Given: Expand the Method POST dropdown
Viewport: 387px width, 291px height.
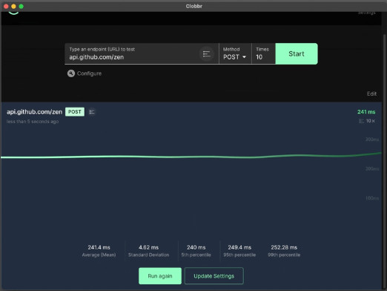Looking at the screenshot, I should coord(235,53).
